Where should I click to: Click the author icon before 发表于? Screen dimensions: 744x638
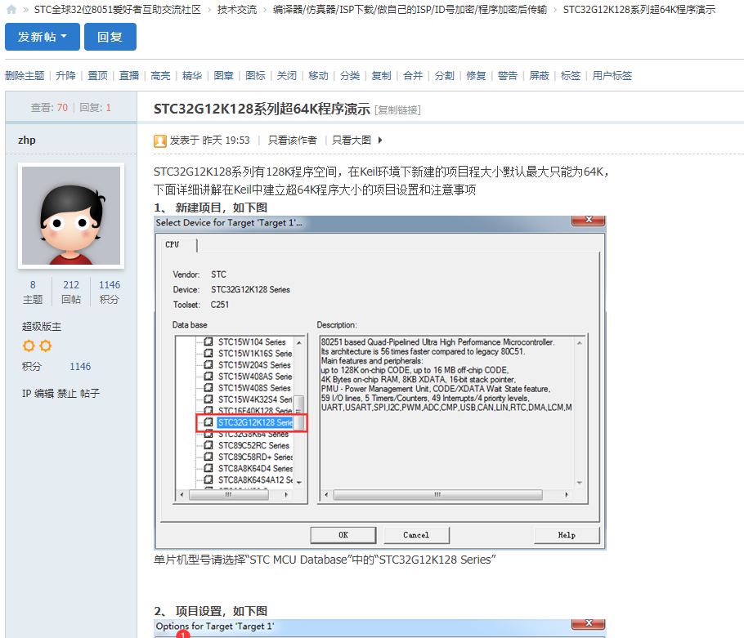[160, 141]
